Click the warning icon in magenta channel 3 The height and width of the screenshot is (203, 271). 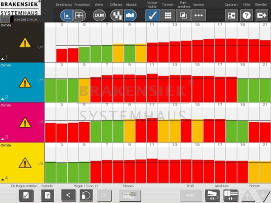pyautogui.click(x=25, y=123)
